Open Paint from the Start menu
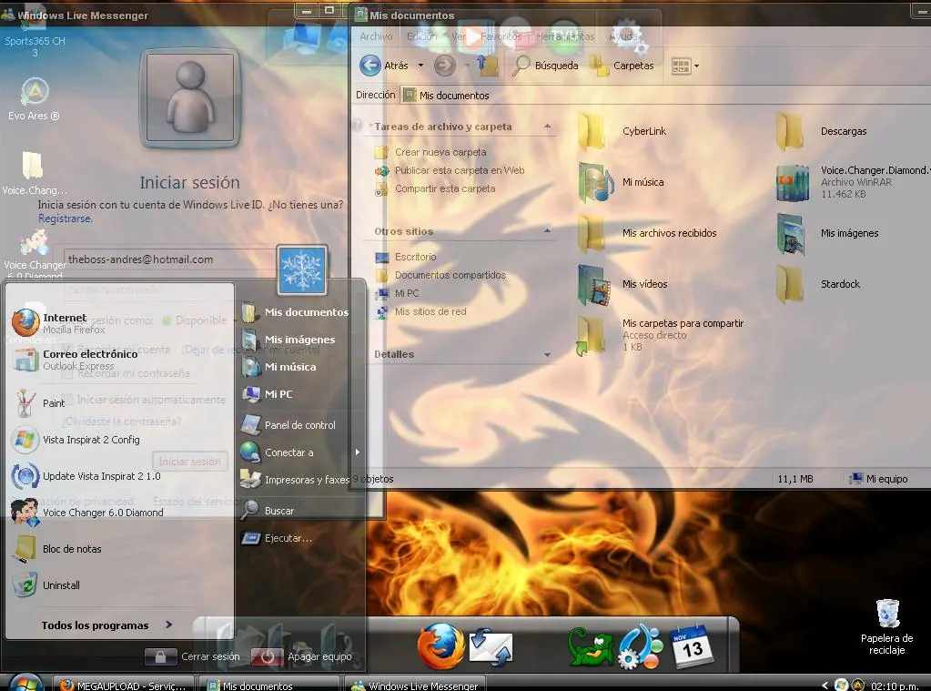This screenshot has width=931, height=691. tap(54, 403)
